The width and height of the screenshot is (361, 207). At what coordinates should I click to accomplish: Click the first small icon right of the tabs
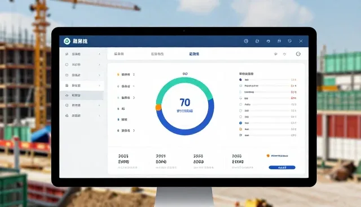point(276,54)
